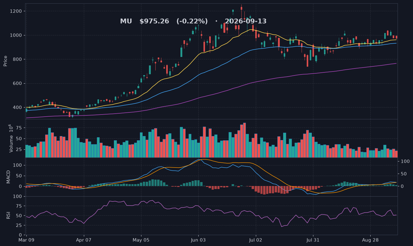The width and height of the screenshot is (413, 246).
Task: Click the Aug 28 date label
Action: click(371, 240)
